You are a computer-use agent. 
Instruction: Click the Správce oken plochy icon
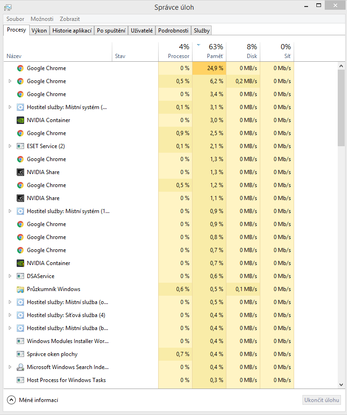(x=20, y=354)
